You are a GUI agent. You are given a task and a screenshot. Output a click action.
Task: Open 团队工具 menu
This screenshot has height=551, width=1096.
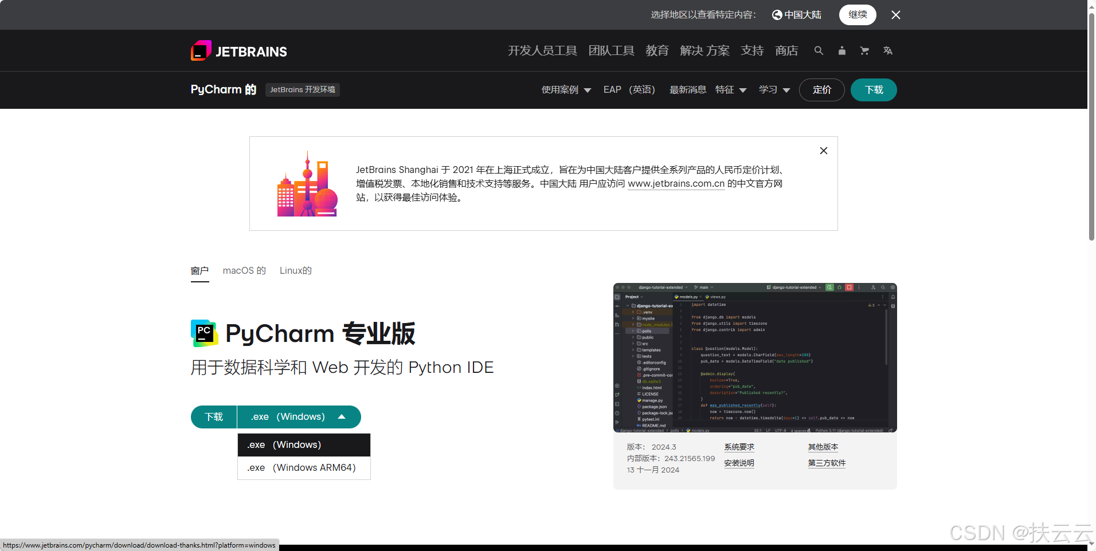coord(611,50)
